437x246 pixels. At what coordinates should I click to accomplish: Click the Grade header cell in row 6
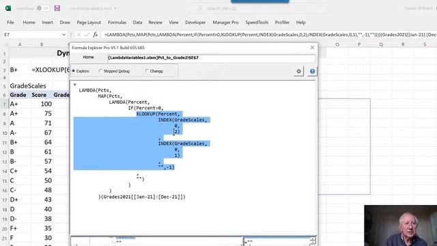18,95
